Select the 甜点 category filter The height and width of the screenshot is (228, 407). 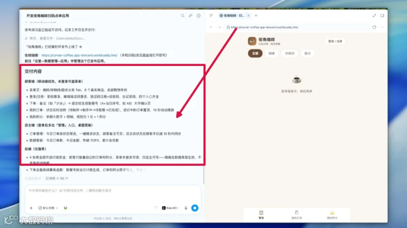tap(308, 53)
